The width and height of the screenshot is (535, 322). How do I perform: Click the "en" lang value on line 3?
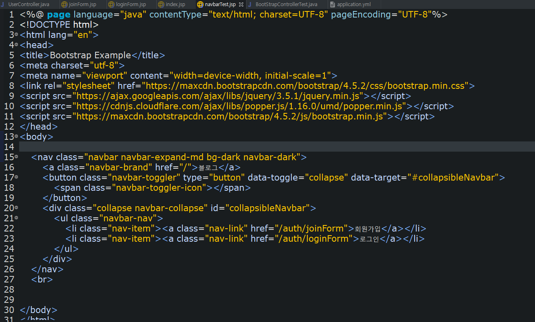83,35
